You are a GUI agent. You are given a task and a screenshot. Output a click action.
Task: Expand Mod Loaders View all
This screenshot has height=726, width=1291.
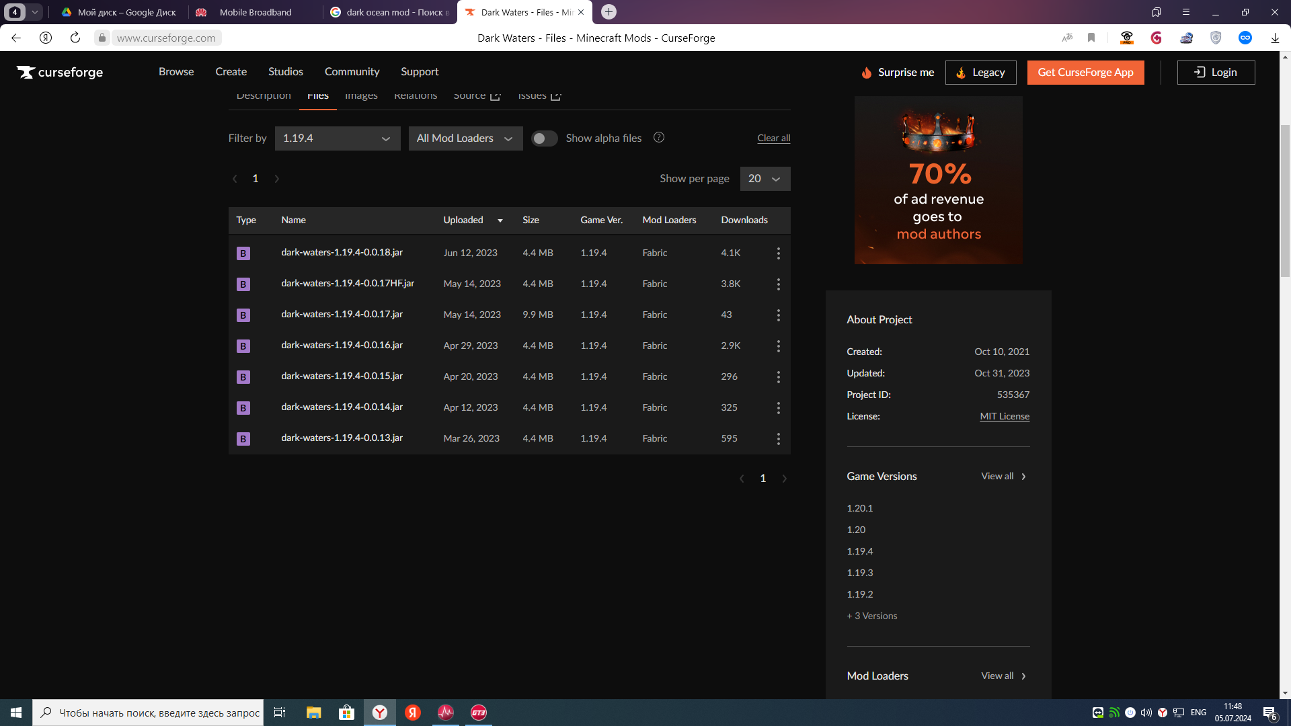[1004, 676]
